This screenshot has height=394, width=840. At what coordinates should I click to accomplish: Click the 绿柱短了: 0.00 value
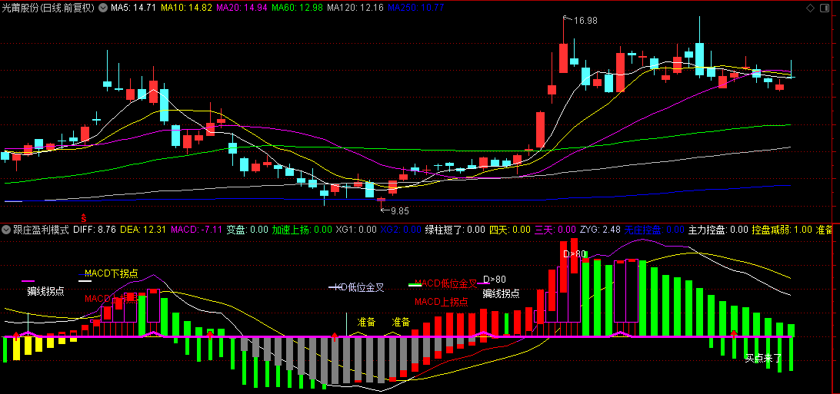(455, 230)
